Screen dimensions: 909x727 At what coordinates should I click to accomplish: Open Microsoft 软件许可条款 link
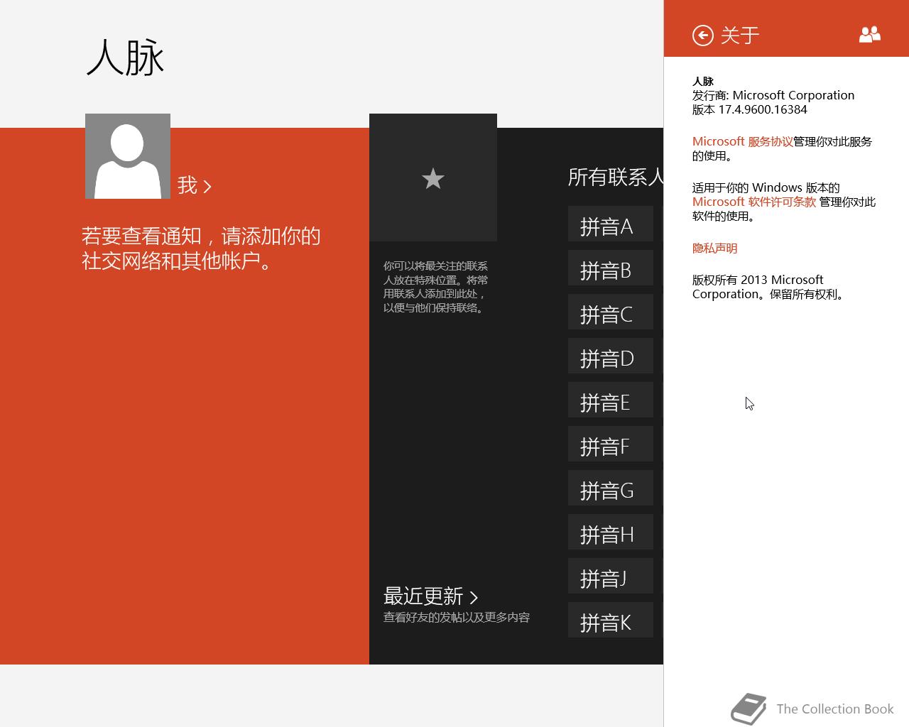click(754, 202)
